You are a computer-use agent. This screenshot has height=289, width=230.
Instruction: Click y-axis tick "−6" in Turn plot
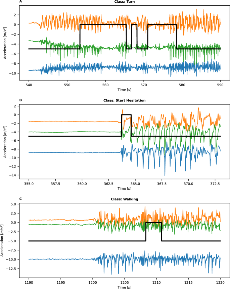point(14,54)
